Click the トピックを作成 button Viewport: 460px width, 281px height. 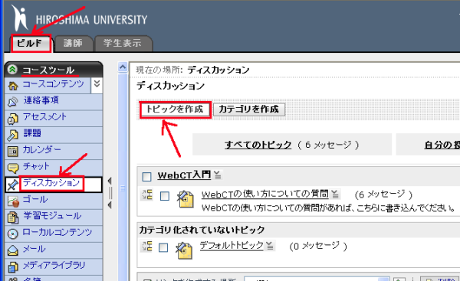click(175, 109)
